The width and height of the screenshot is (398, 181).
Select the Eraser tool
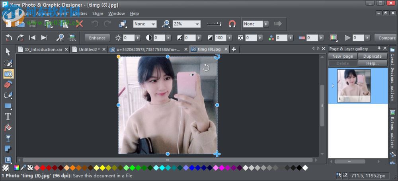8,84
